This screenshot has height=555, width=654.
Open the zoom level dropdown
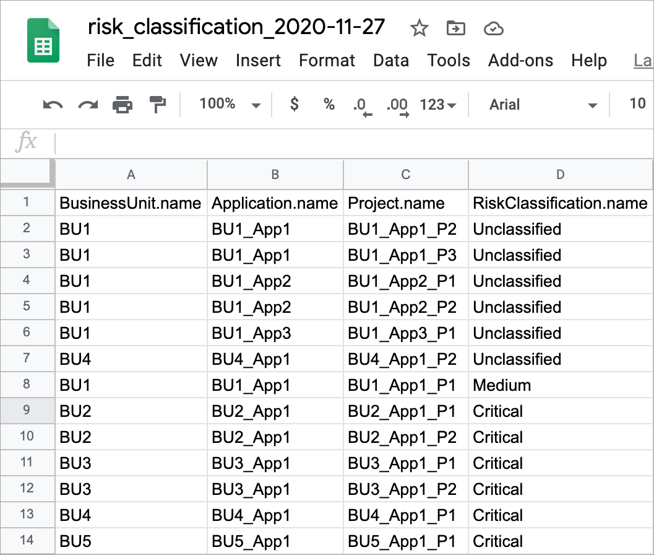[x=230, y=104]
